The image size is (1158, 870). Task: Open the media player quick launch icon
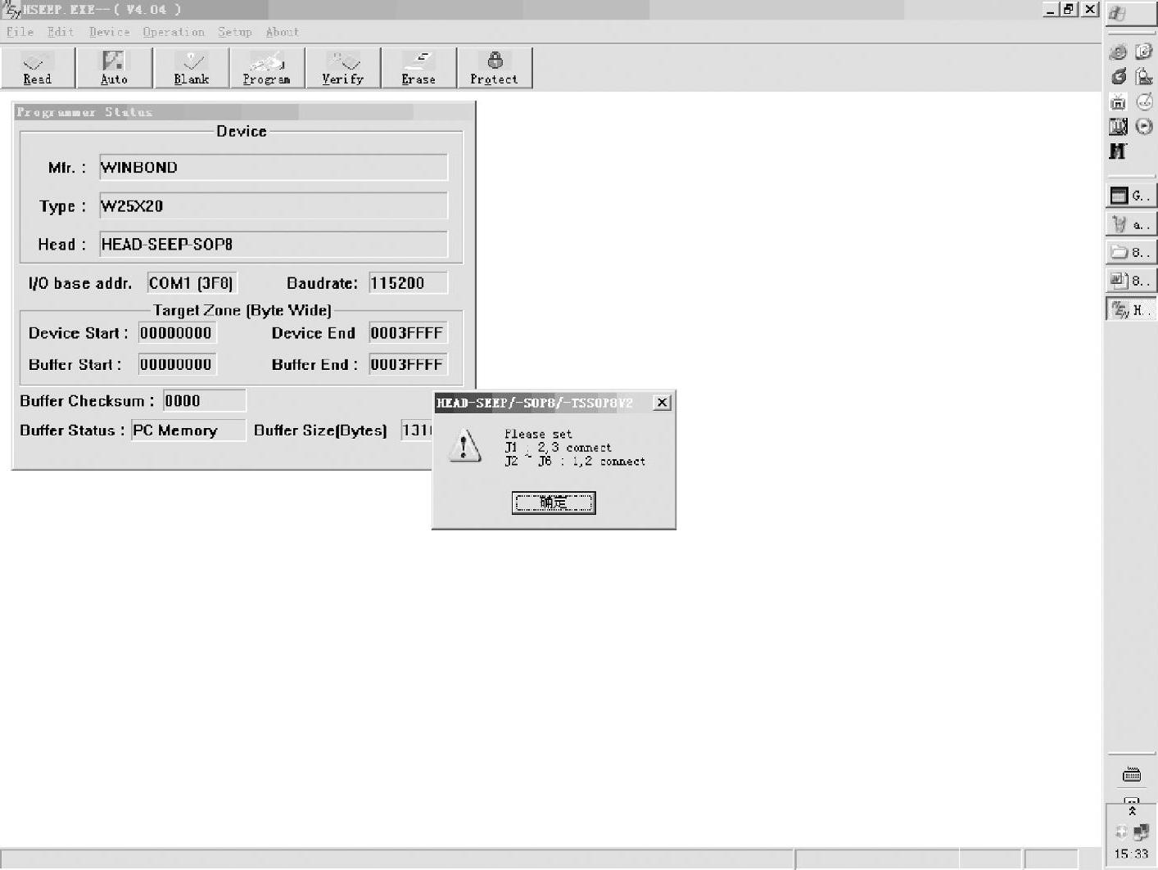pyautogui.click(x=1144, y=126)
